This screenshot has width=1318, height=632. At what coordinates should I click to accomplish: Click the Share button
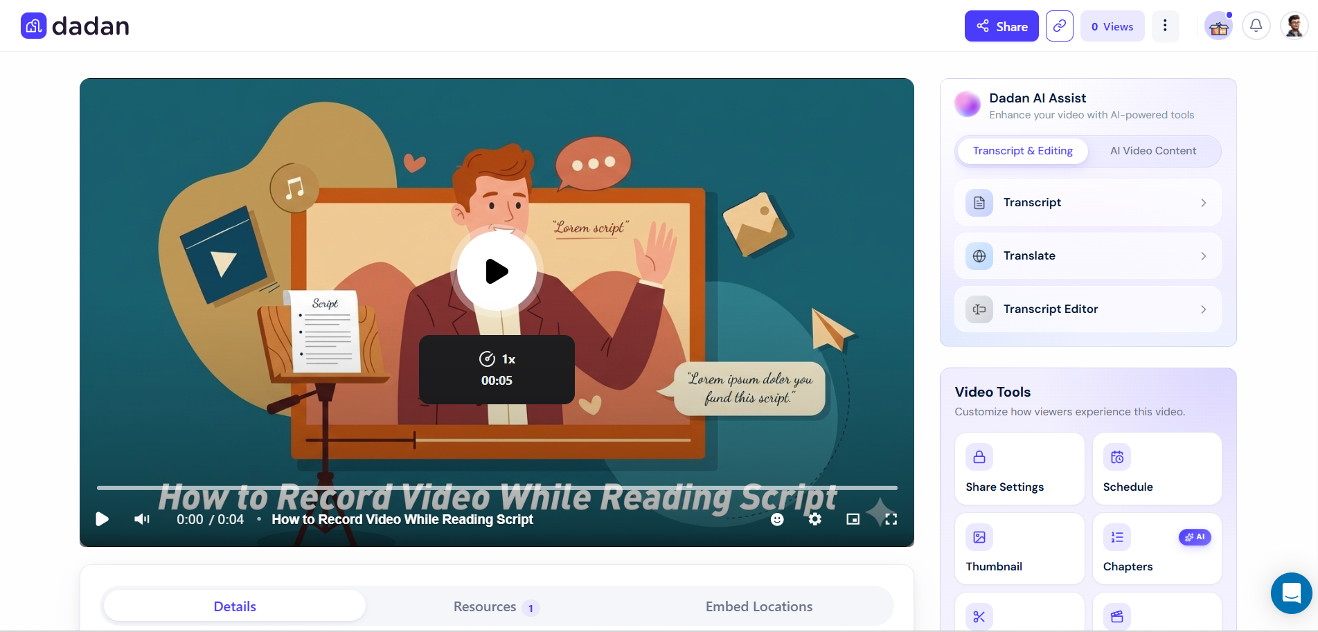(1001, 26)
